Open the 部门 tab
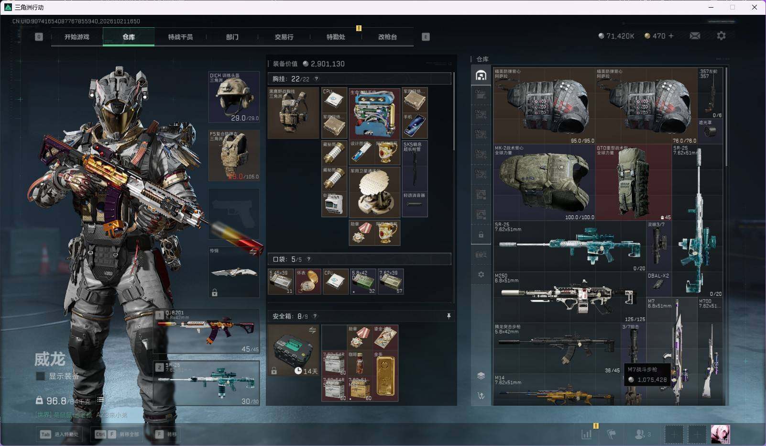Image resolution: width=766 pixels, height=446 pixels. (232, 37)
